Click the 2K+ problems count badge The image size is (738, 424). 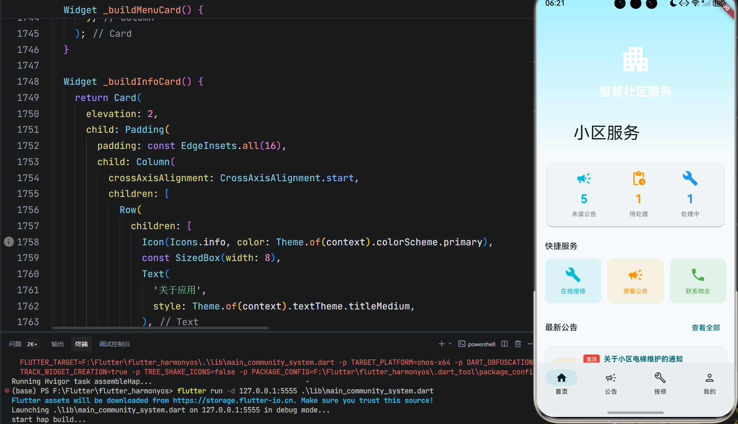tap(32, 344)
